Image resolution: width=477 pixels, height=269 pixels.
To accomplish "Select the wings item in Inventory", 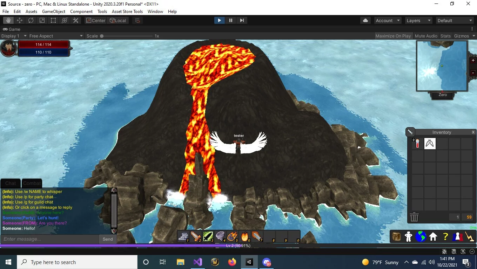I will tap(430, 144).
